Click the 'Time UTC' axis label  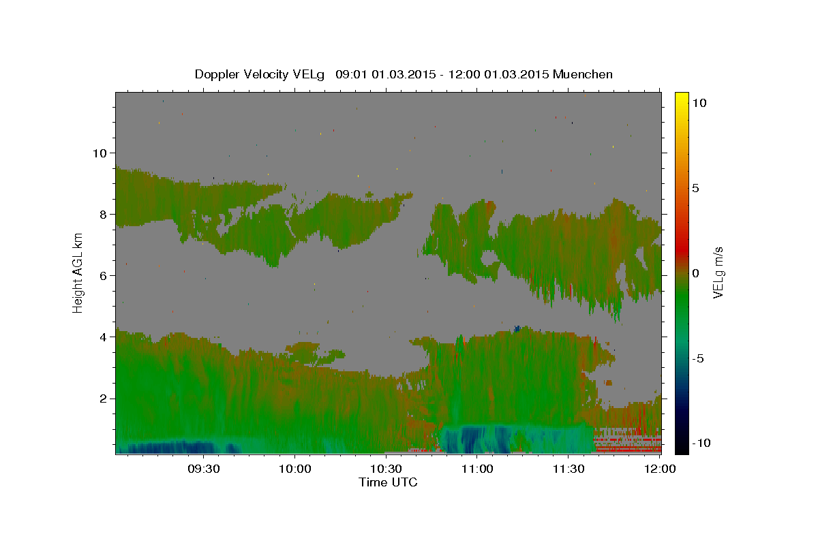tap(388, 482)
